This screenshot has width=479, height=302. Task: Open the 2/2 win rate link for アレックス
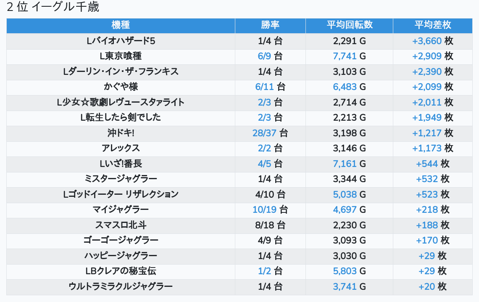pyautogui.click(x=264, y=148)
